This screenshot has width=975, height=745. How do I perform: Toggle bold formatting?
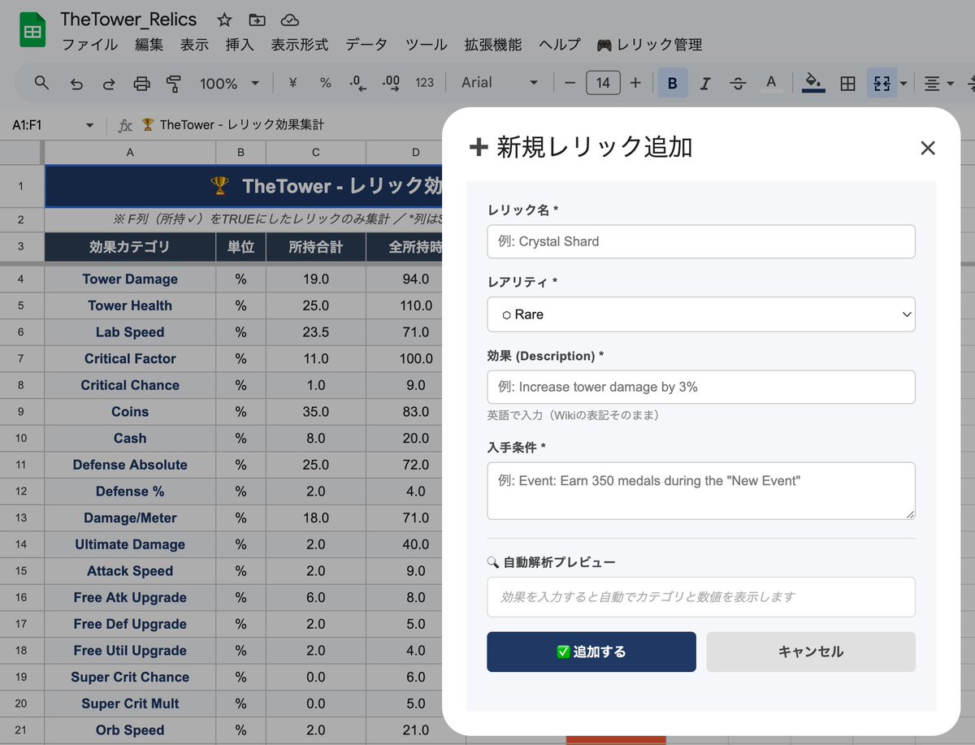coord(672,83)
